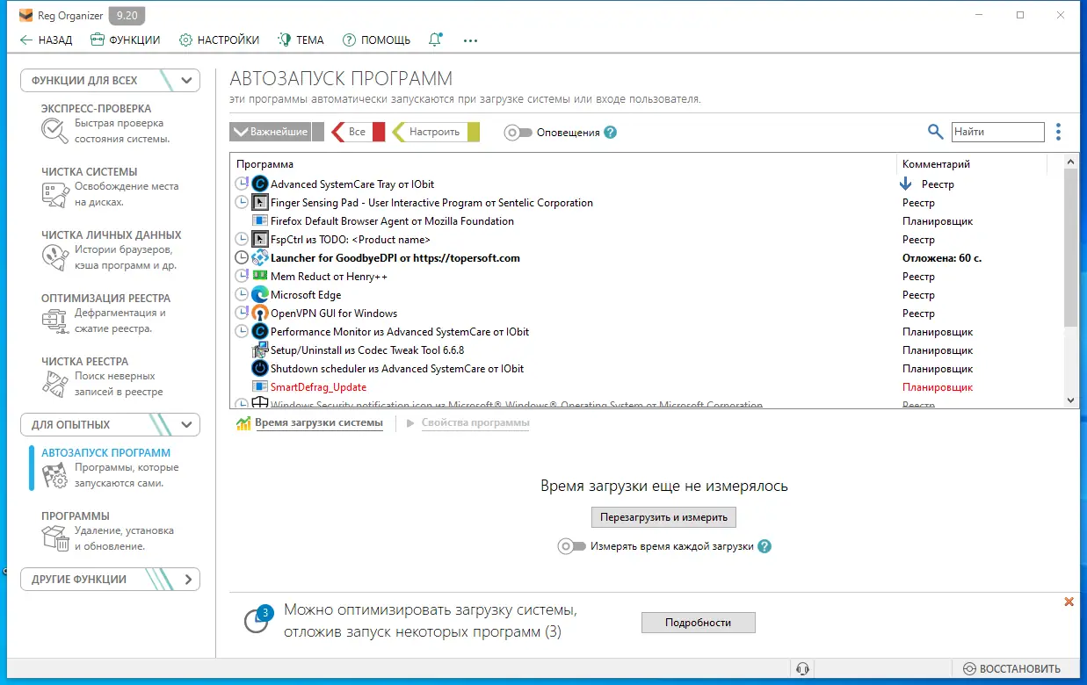Click the Finger Sensing Pad app icon

259,203
